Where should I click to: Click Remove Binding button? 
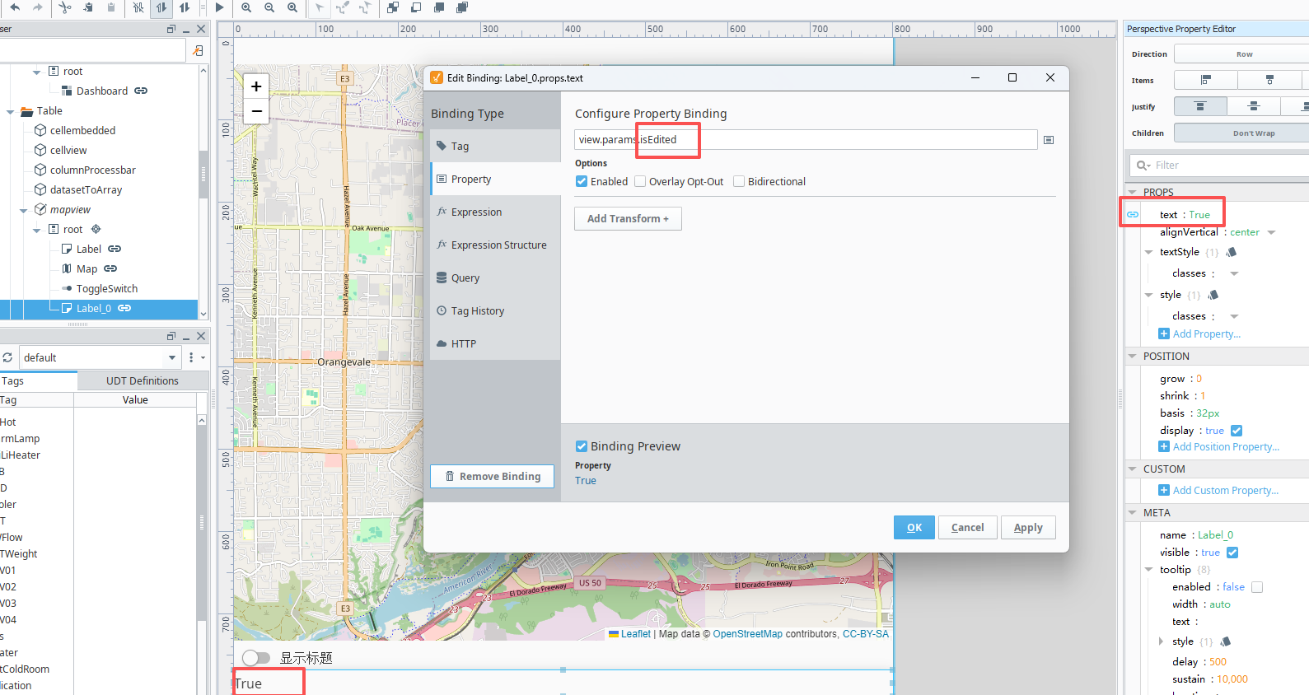492,476
